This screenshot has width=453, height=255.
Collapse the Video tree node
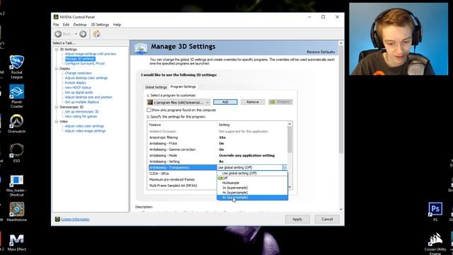click(x=57, y=122)
